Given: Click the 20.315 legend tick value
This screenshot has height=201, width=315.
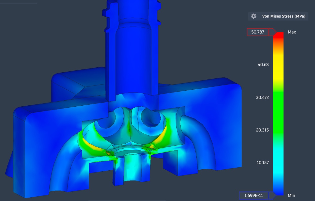Looking at the screenshot, I should coord(262,130).
